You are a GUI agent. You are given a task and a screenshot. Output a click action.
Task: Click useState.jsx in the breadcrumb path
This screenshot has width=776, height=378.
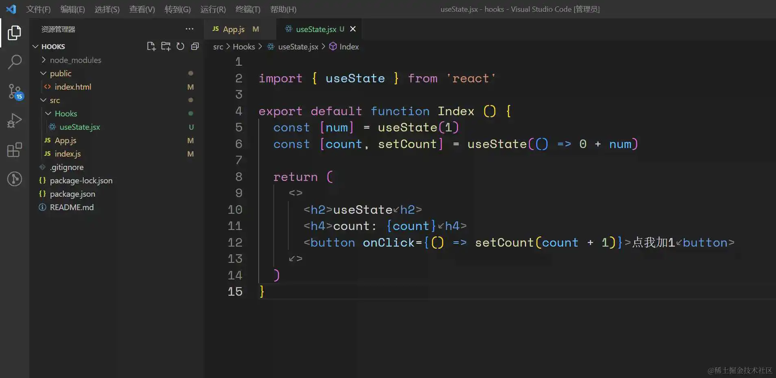click(x=298, y=46)
